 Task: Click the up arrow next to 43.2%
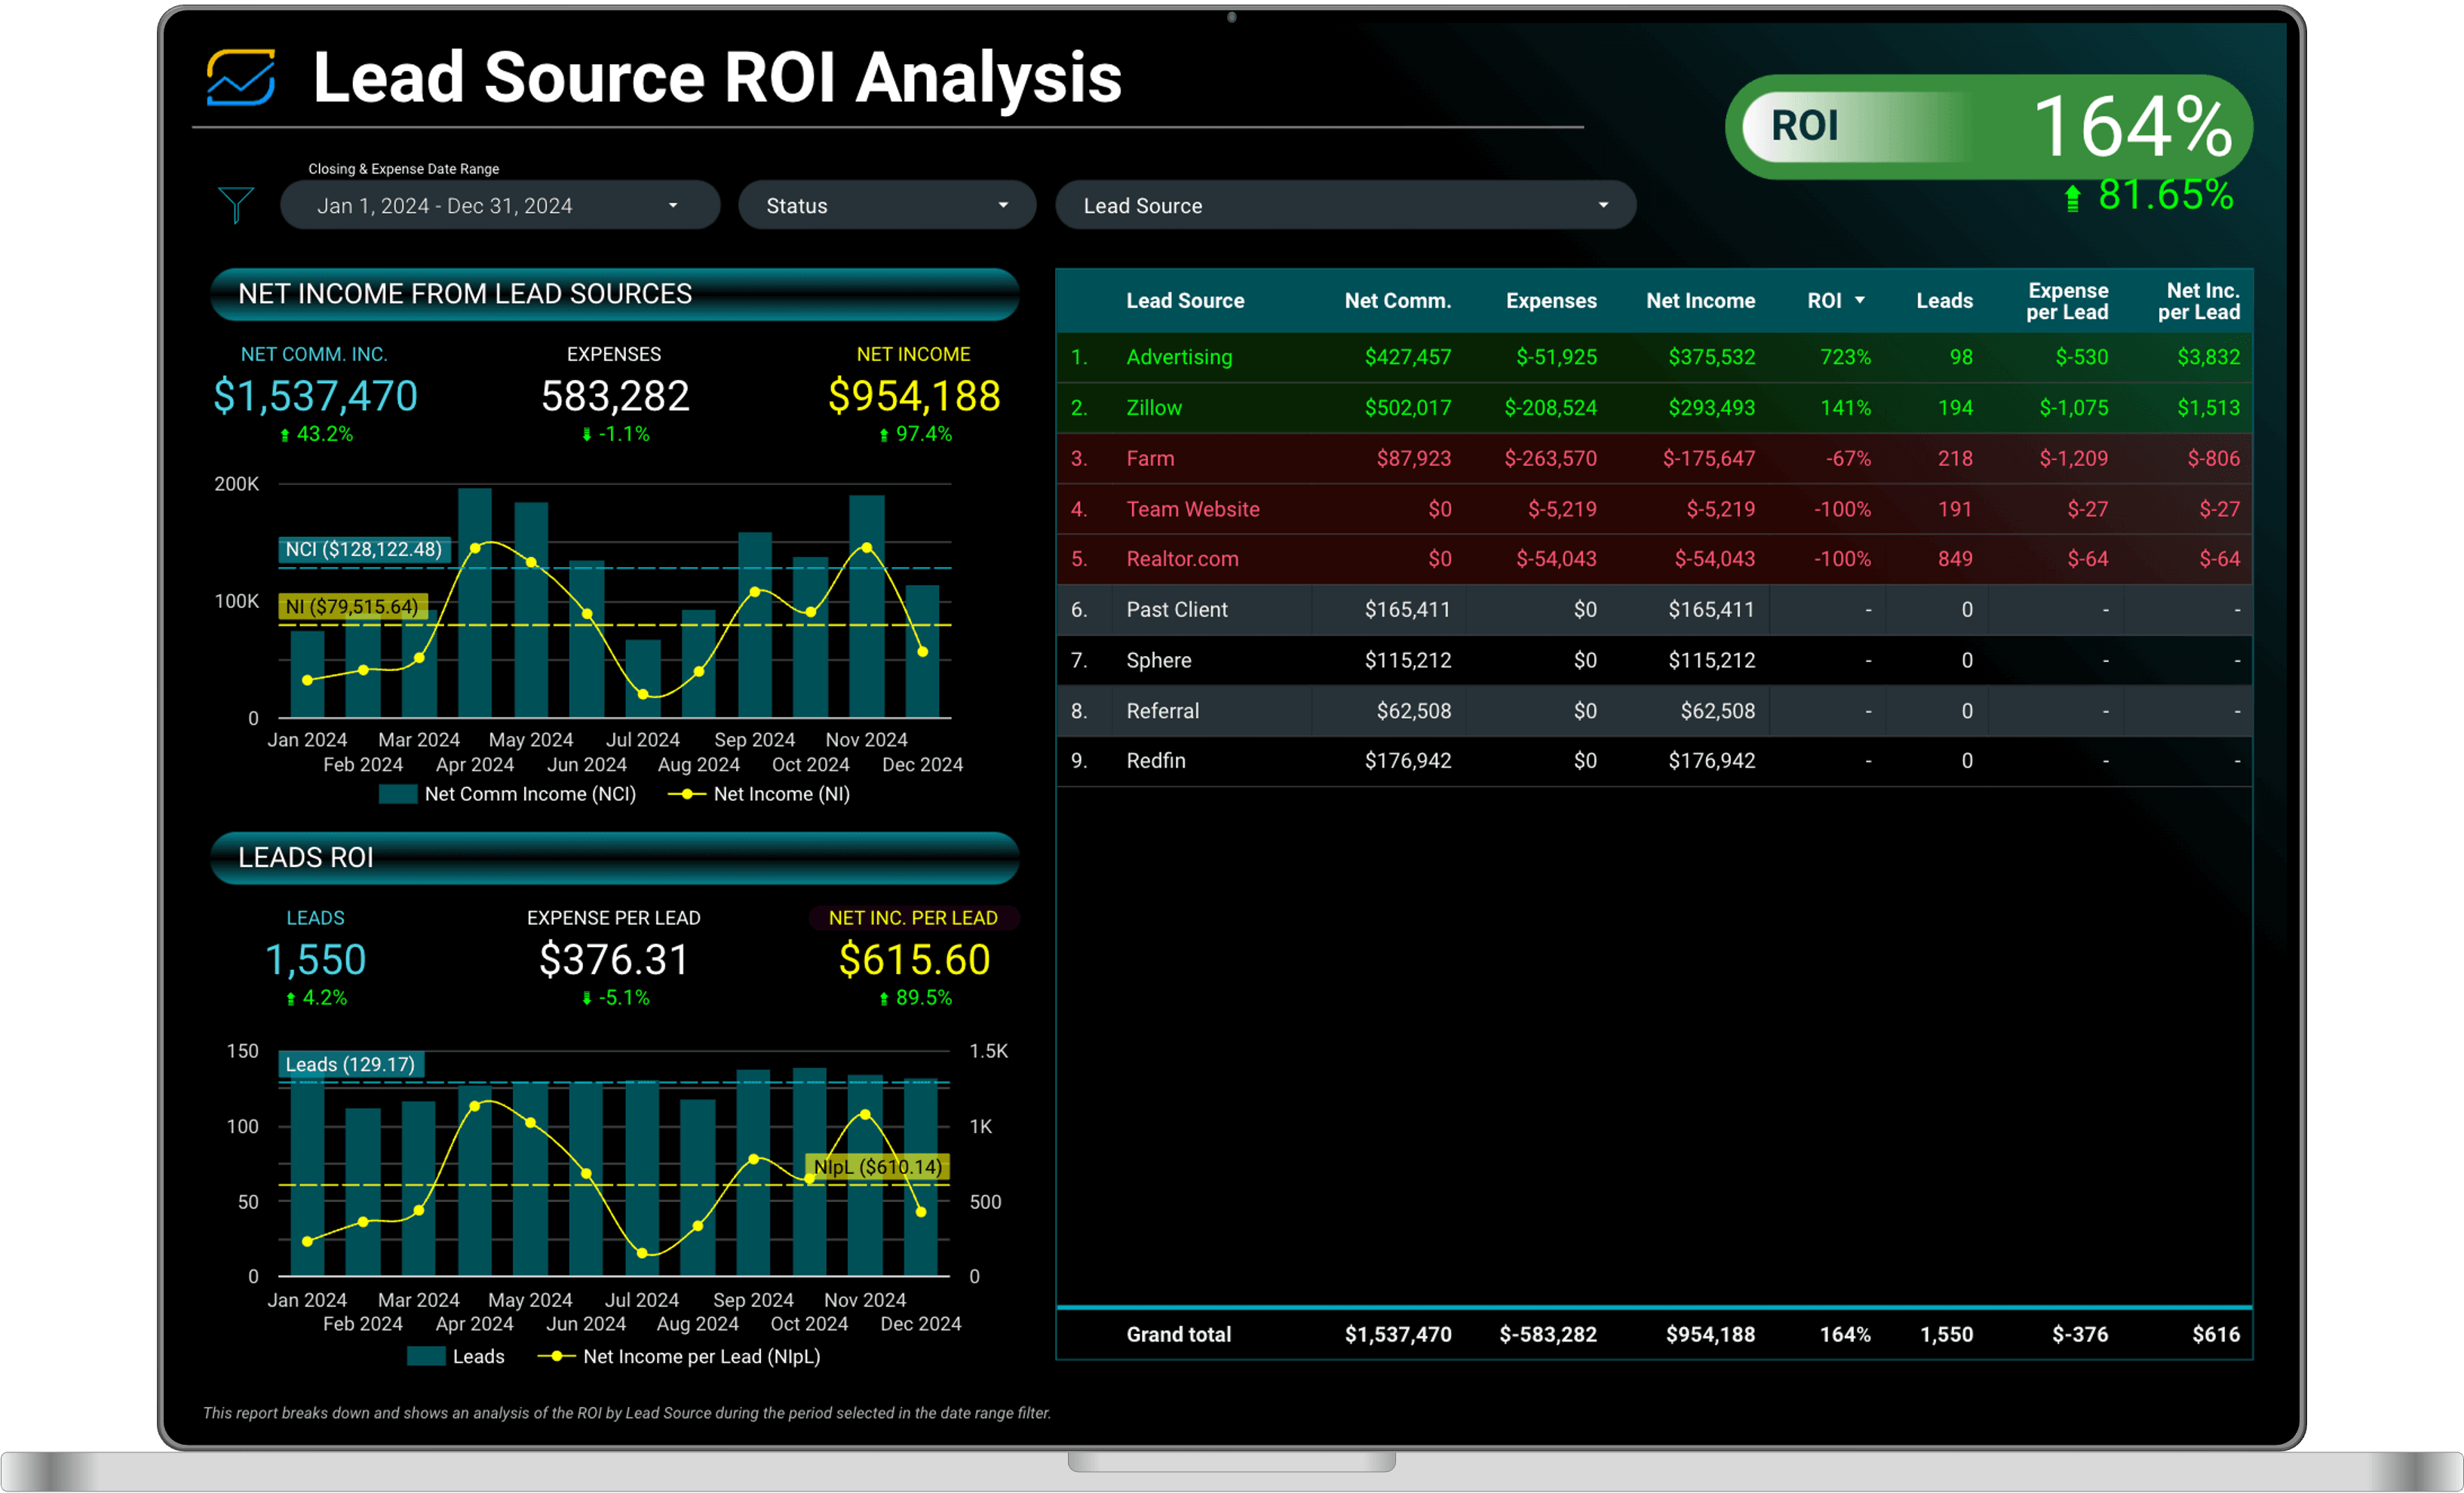pos(285,435)
